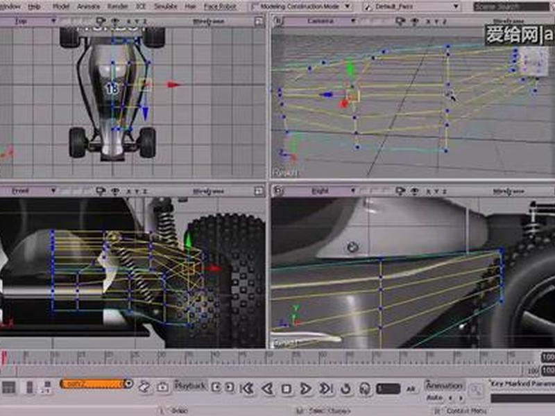The width and height of the screenshot is (555, 416).
Task: Open Top viewport Wireframe display mode menu
Action: coord(209,21)
